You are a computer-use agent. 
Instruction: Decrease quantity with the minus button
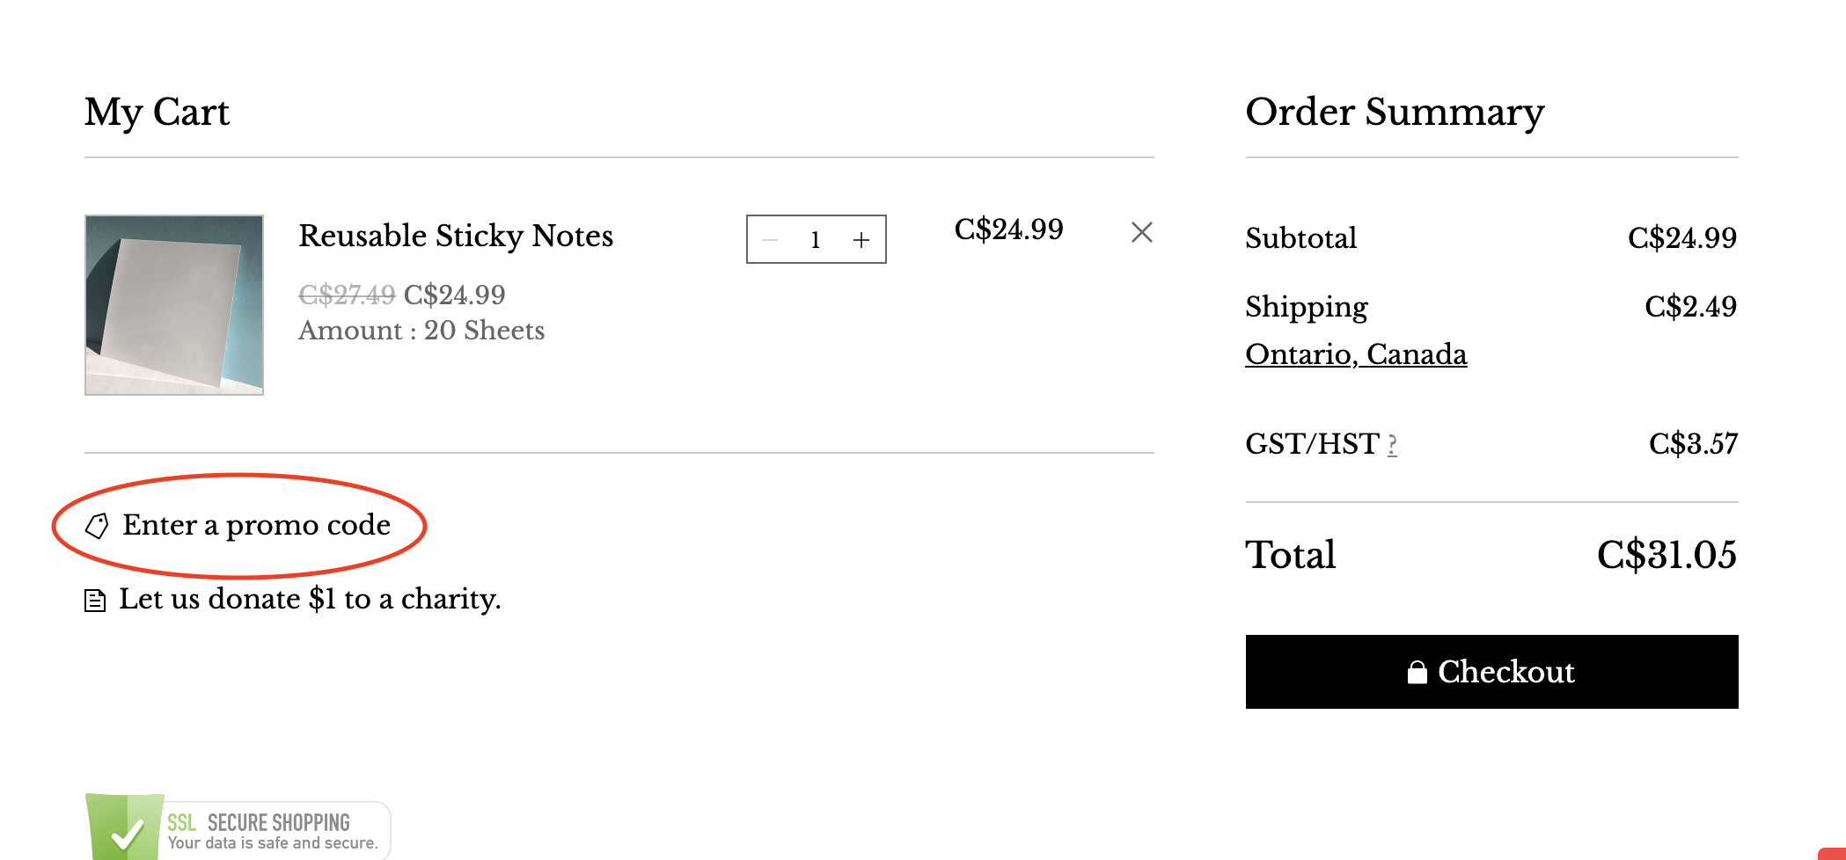click(x=770, y=239)
